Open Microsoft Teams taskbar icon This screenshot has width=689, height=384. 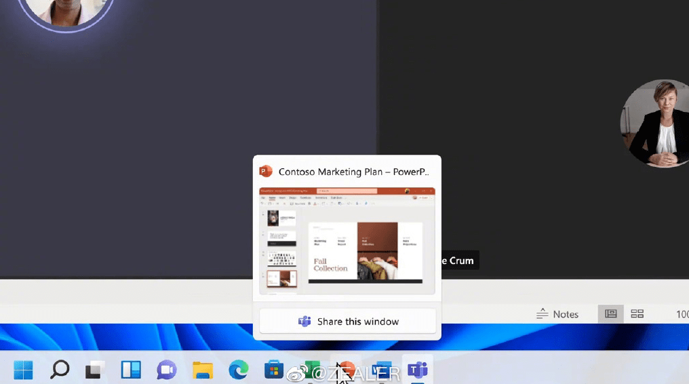click(418, 370)
